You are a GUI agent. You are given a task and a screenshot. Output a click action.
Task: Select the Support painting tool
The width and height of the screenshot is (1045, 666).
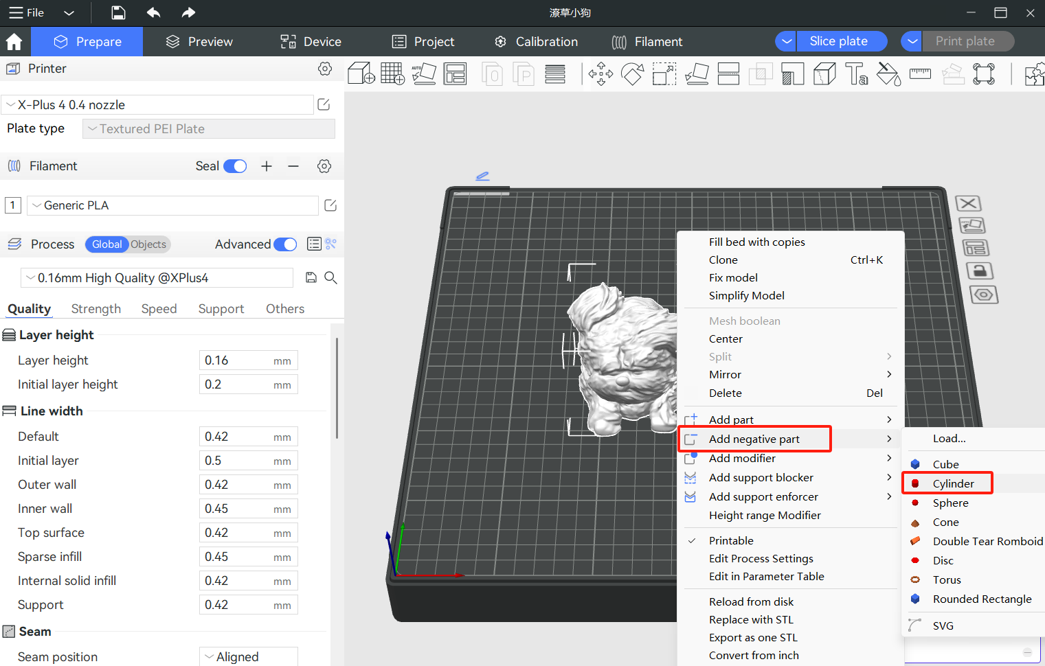click(792, 73)
